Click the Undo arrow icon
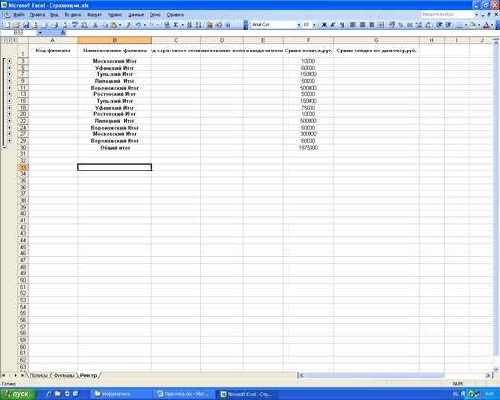This screenshot has height=400, width=500. click(138, 25)
